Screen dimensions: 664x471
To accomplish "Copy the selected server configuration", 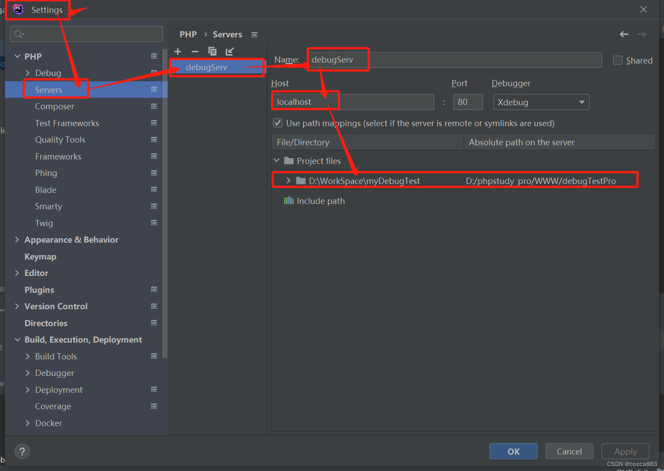I will pyautogui.click(x=212, y=52).
